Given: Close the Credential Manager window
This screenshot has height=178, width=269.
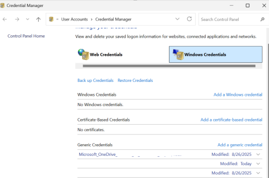Looking at the screenshot, I should (264, 5).
